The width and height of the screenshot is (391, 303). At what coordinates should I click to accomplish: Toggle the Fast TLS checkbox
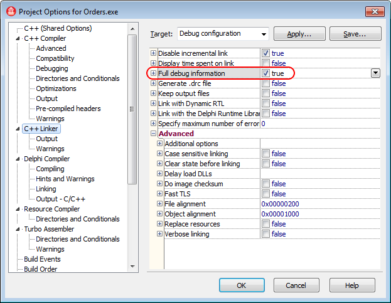tap(266, 194)
